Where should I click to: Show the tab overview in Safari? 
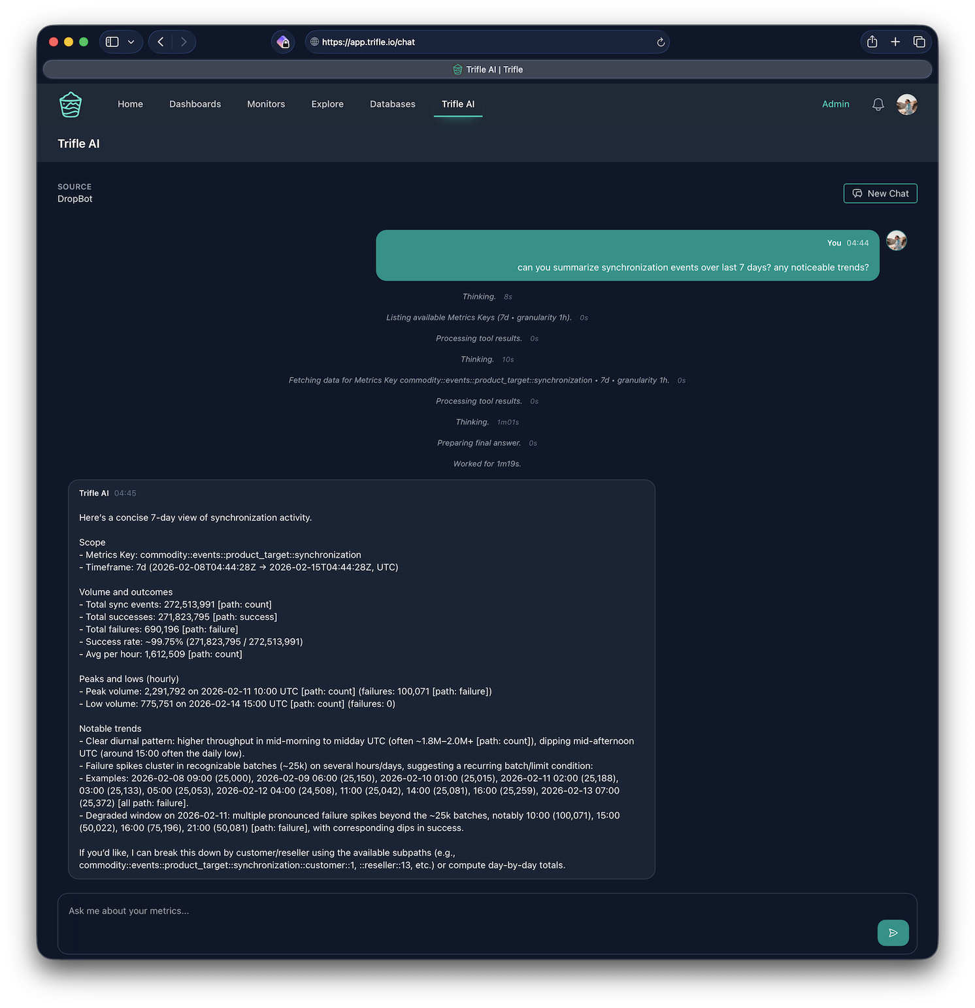coord(919,41)
